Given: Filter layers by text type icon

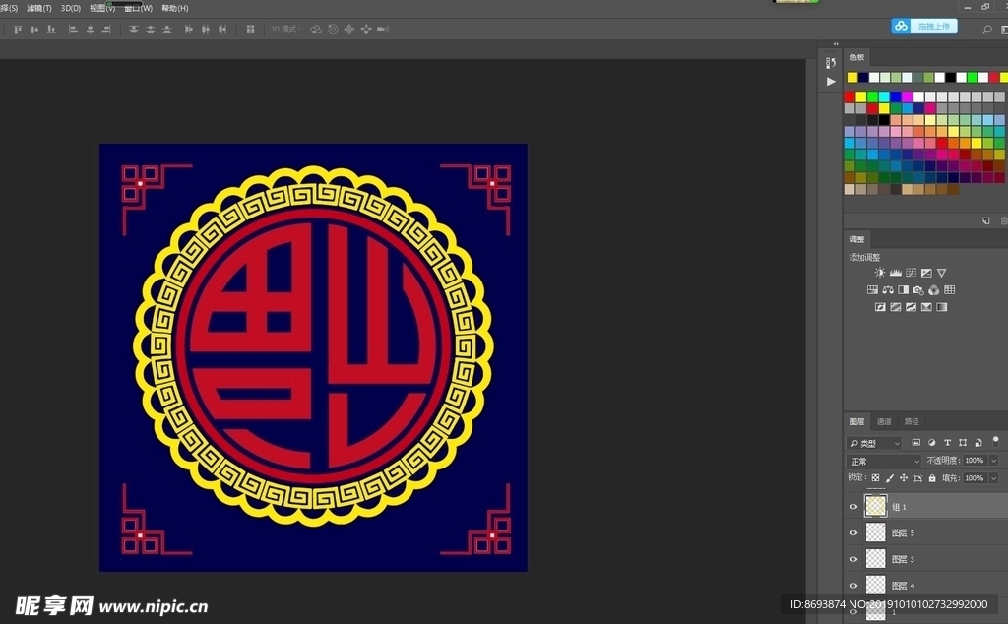Looking at the screenshot, I should pos(947,443).
